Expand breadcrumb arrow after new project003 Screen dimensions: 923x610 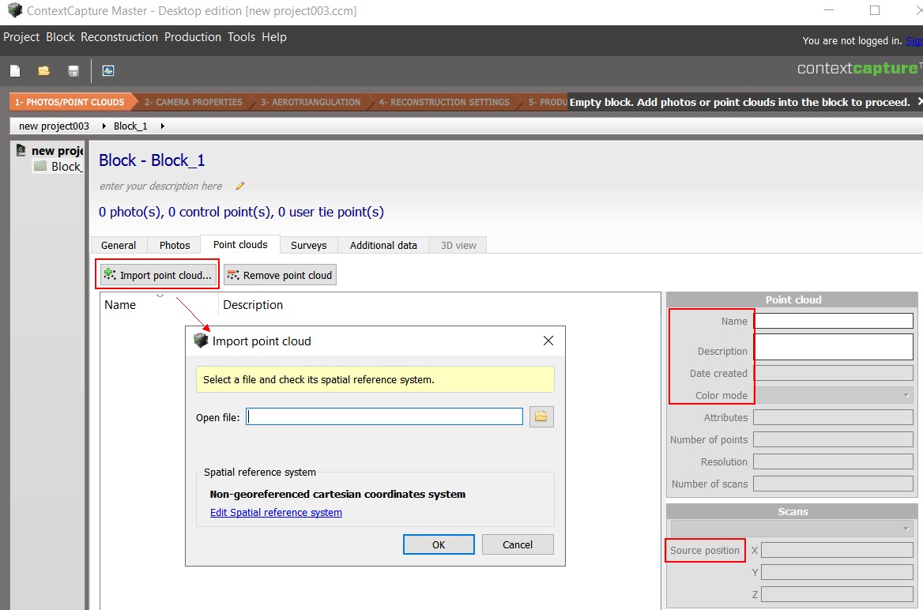[x=104, y=126]
